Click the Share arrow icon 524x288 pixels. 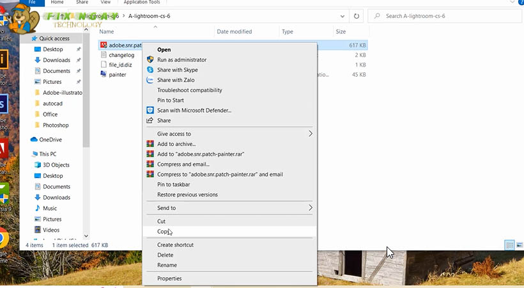click(150, 120)
